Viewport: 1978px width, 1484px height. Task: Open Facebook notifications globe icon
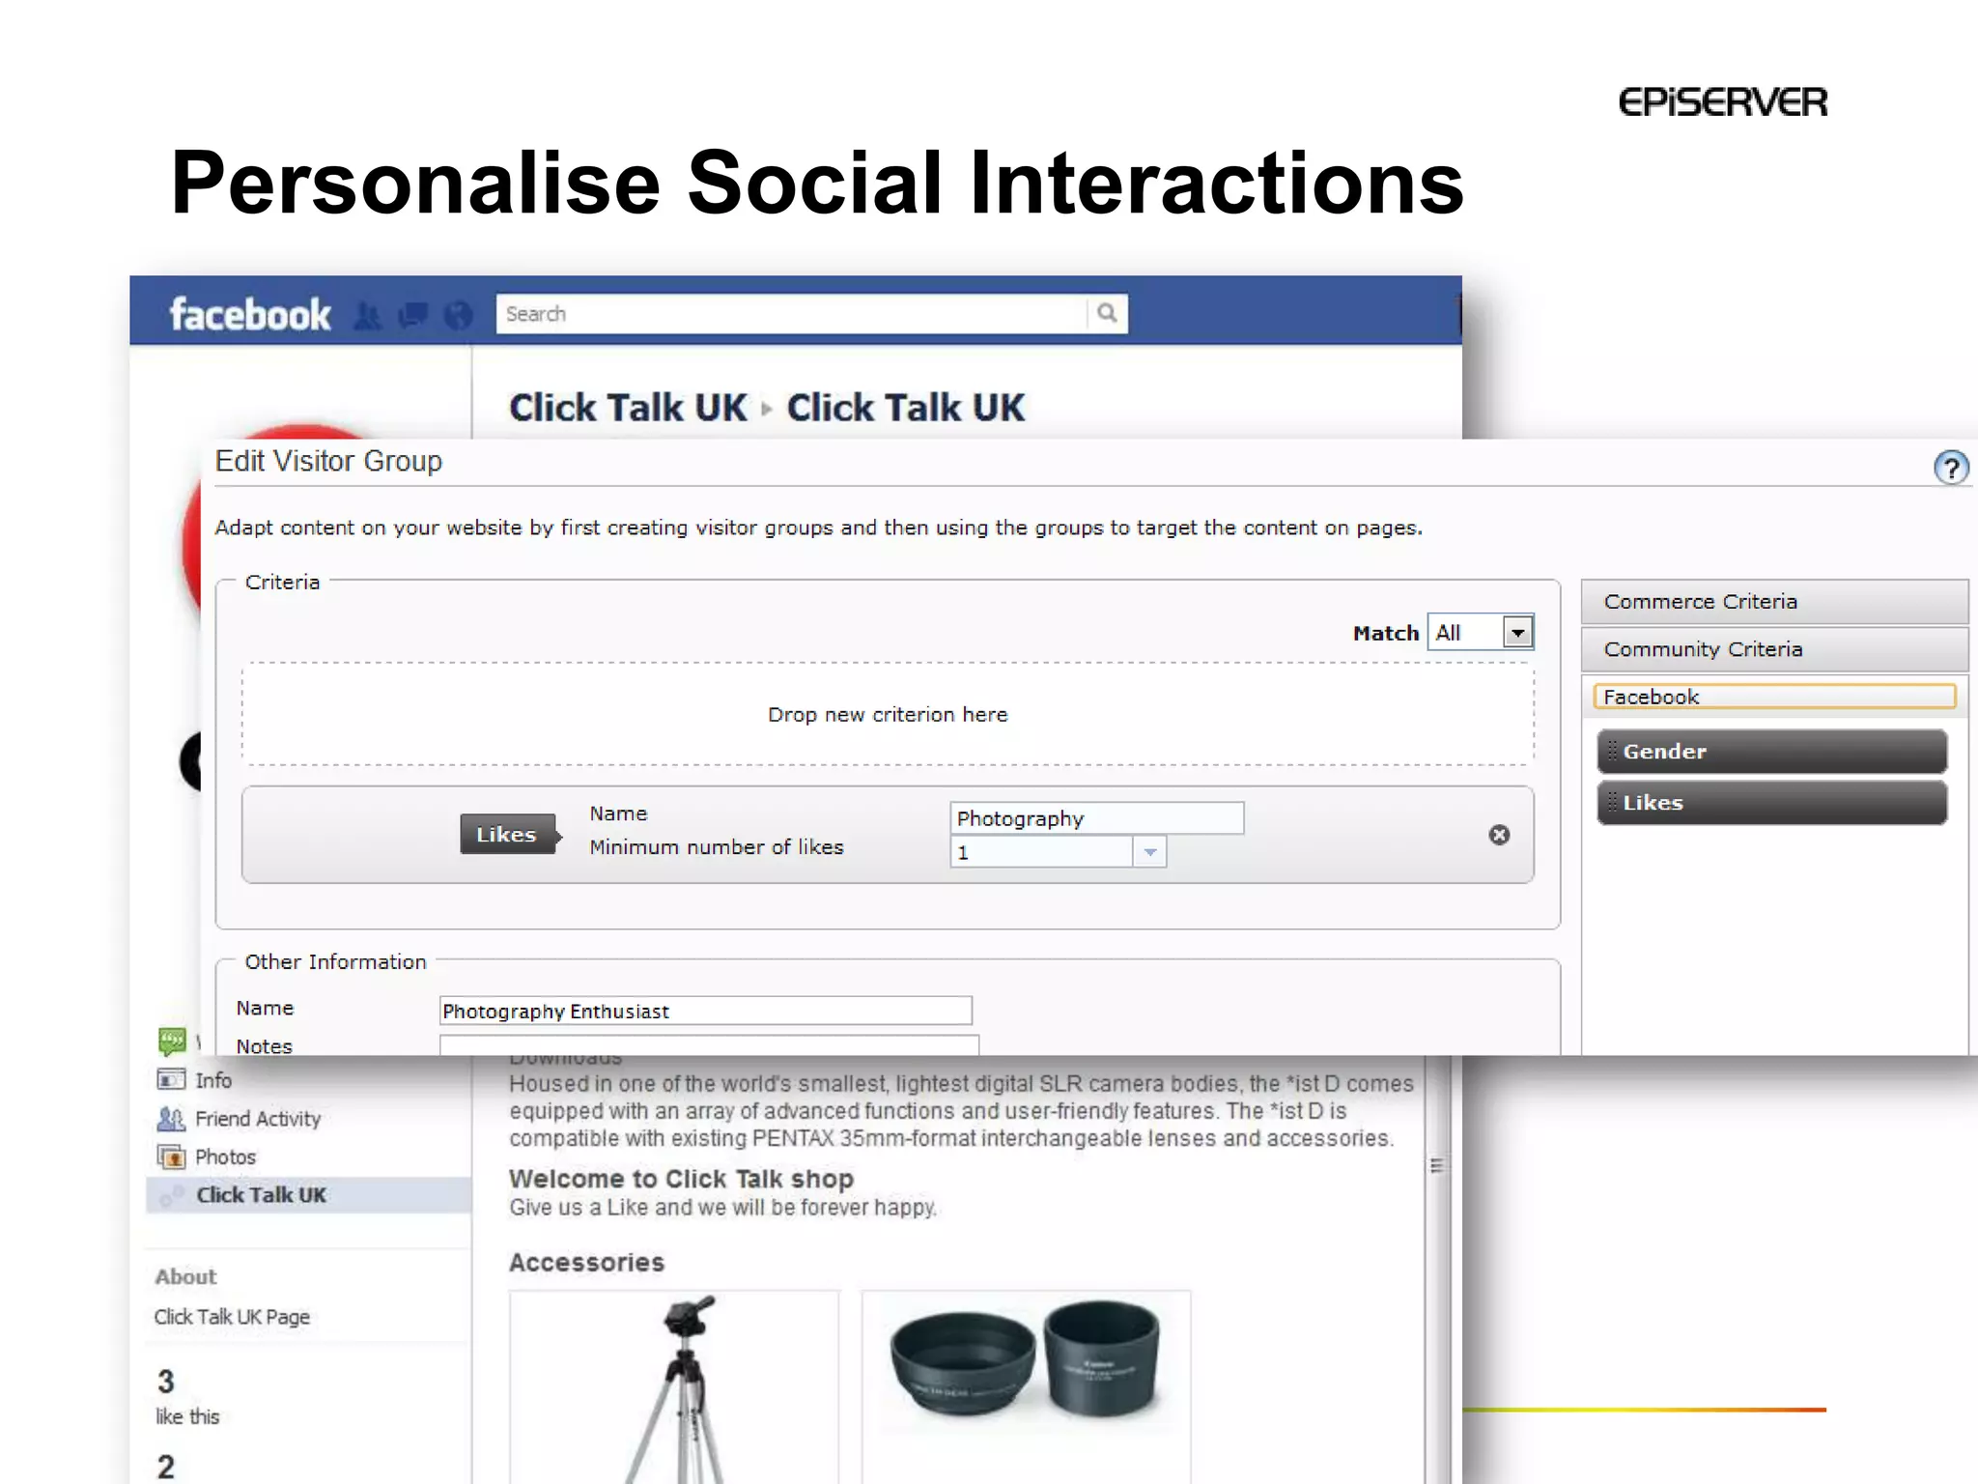[459, 315]
